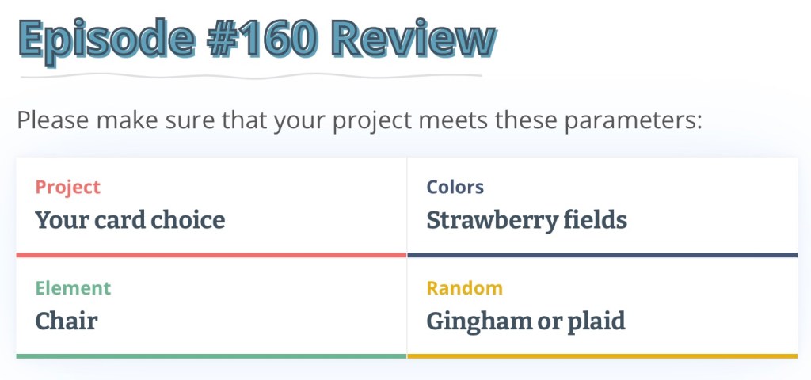Viewport: 811px width, 380px height.
Task: Click the green bar under the Element card
Action: point(211,355)
